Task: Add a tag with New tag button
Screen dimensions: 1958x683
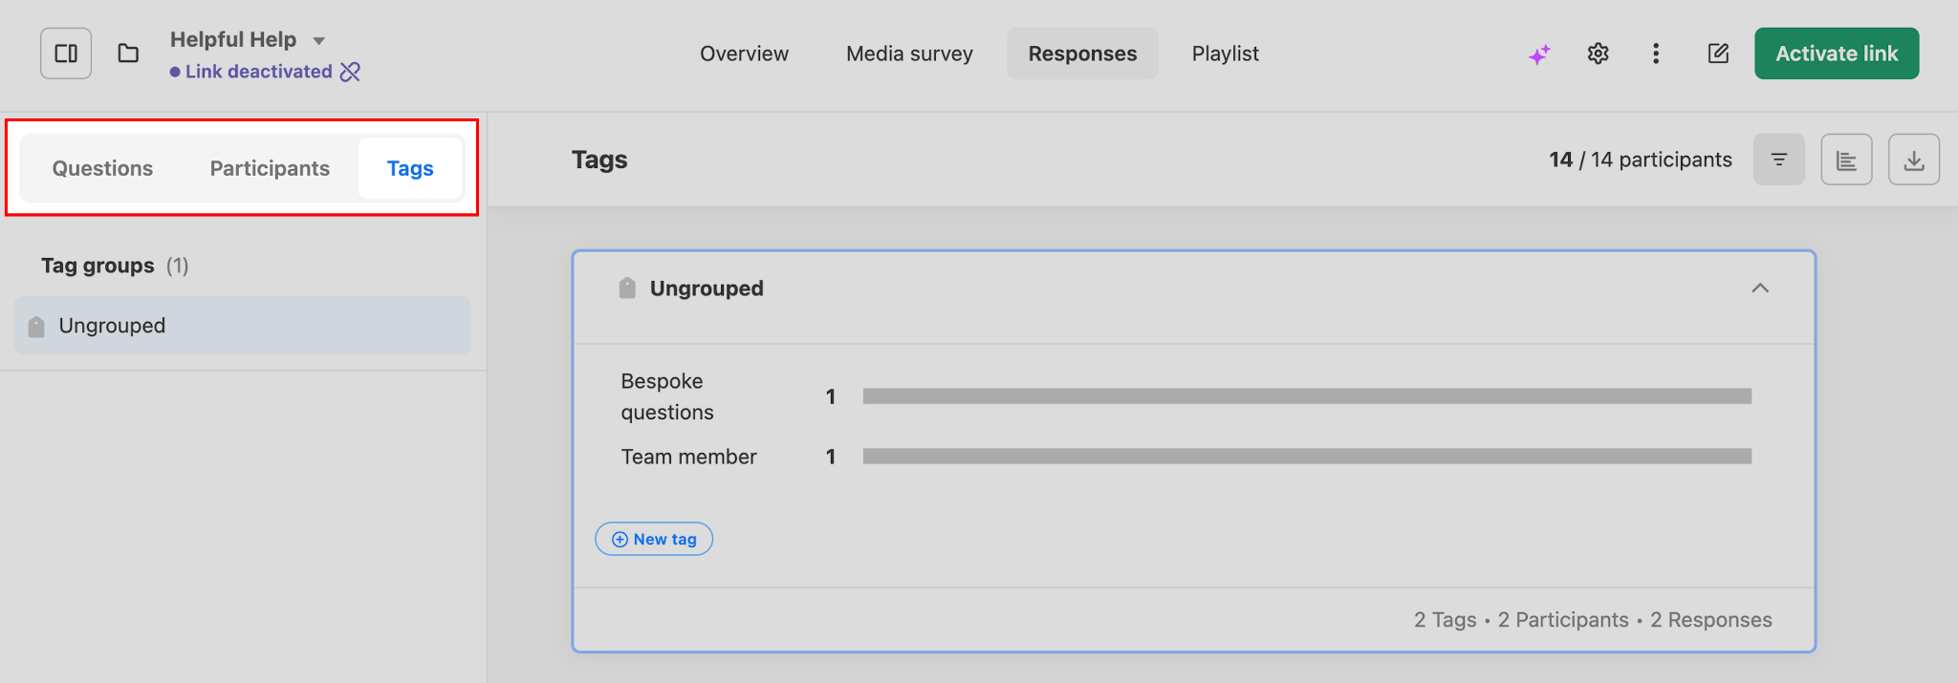Action: click(x=654, y=539)
